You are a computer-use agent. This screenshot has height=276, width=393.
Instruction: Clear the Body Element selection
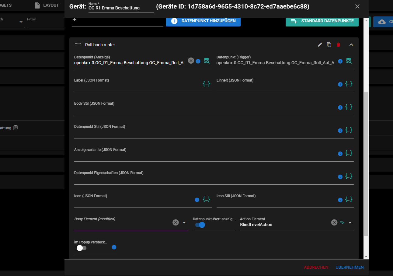(x=176, y=222)
